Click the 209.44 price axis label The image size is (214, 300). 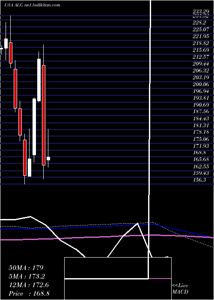[201, 64]
